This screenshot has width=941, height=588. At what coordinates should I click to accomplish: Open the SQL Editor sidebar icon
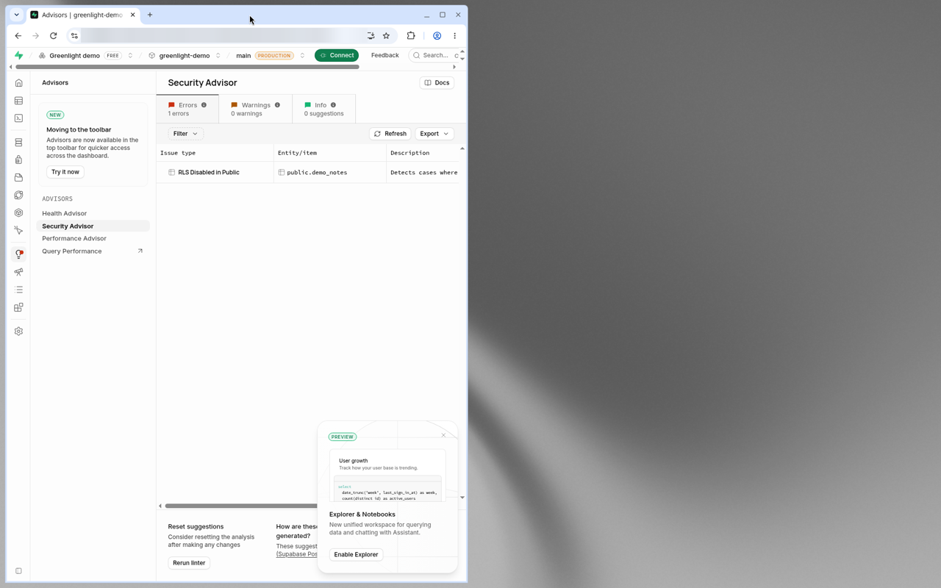point(19,118)
